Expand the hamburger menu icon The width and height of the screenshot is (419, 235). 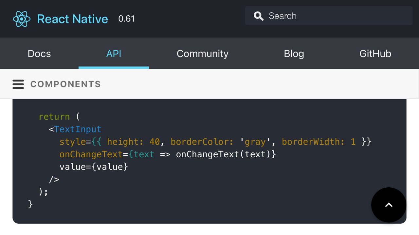[x=18, y=84]
